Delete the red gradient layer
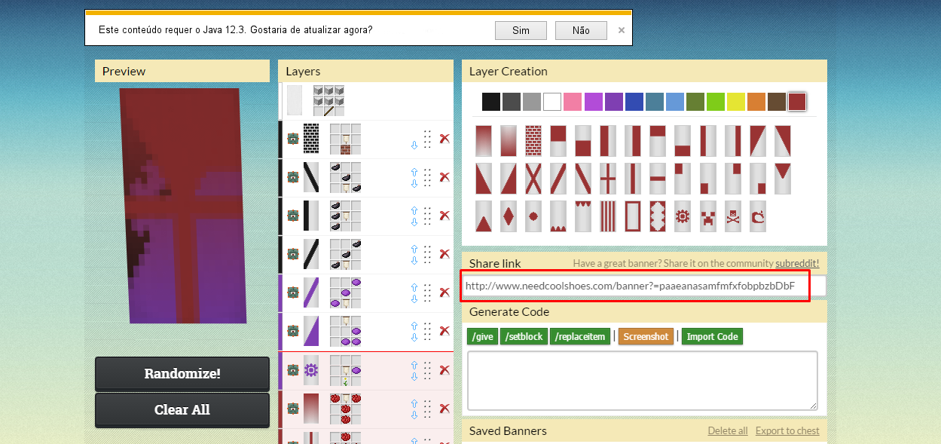 (445, 408)
